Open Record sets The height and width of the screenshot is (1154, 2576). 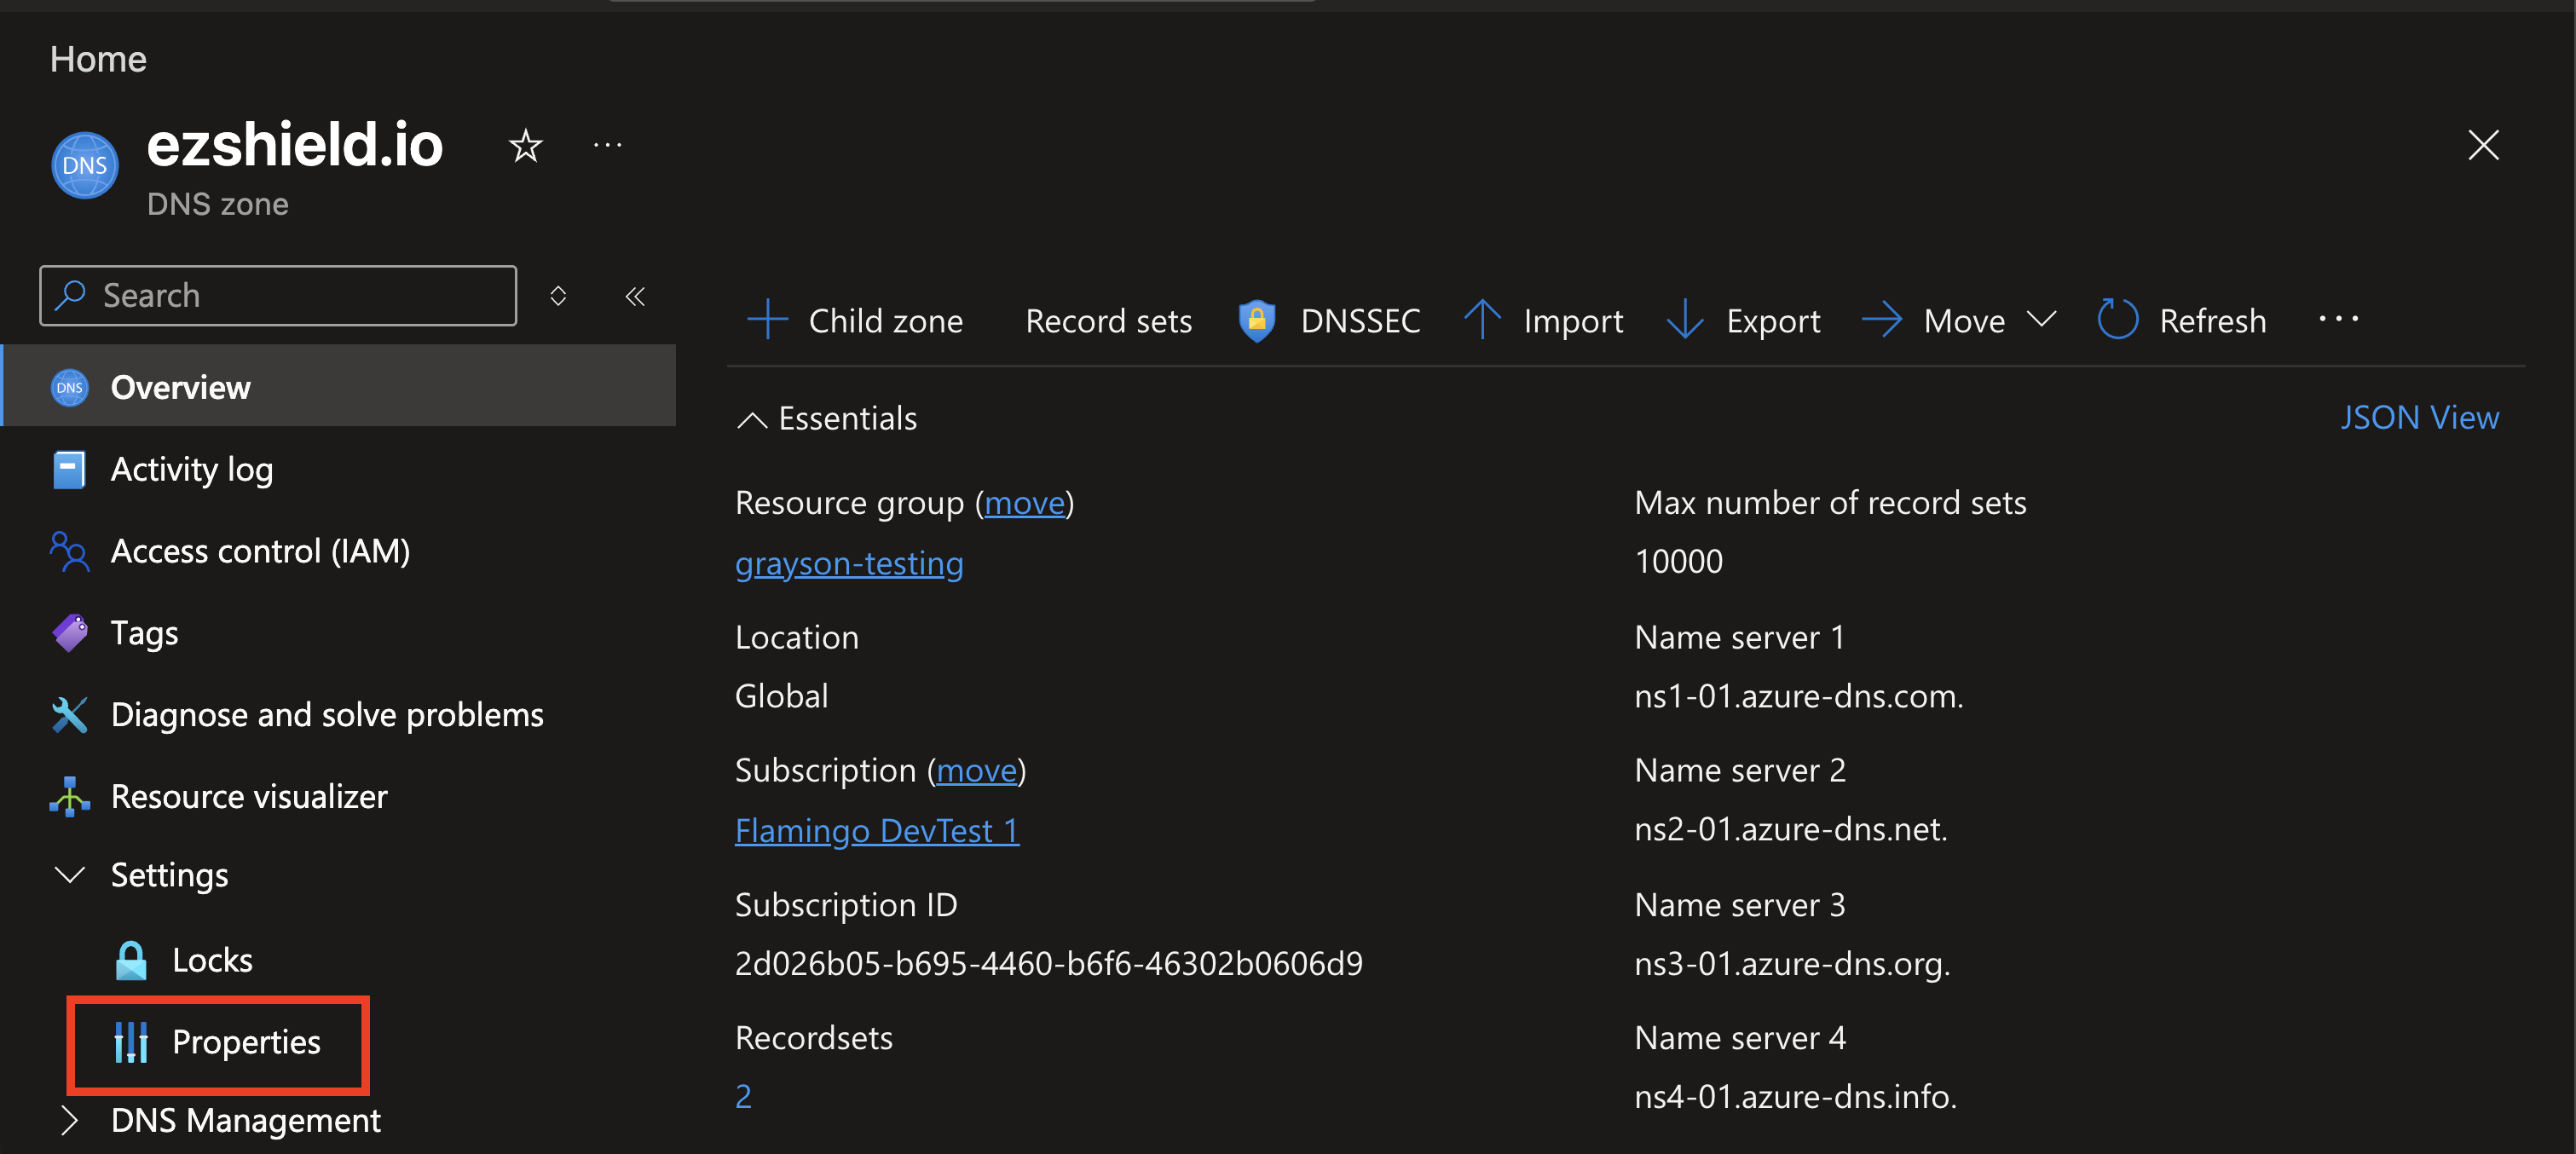[1108, 321]
